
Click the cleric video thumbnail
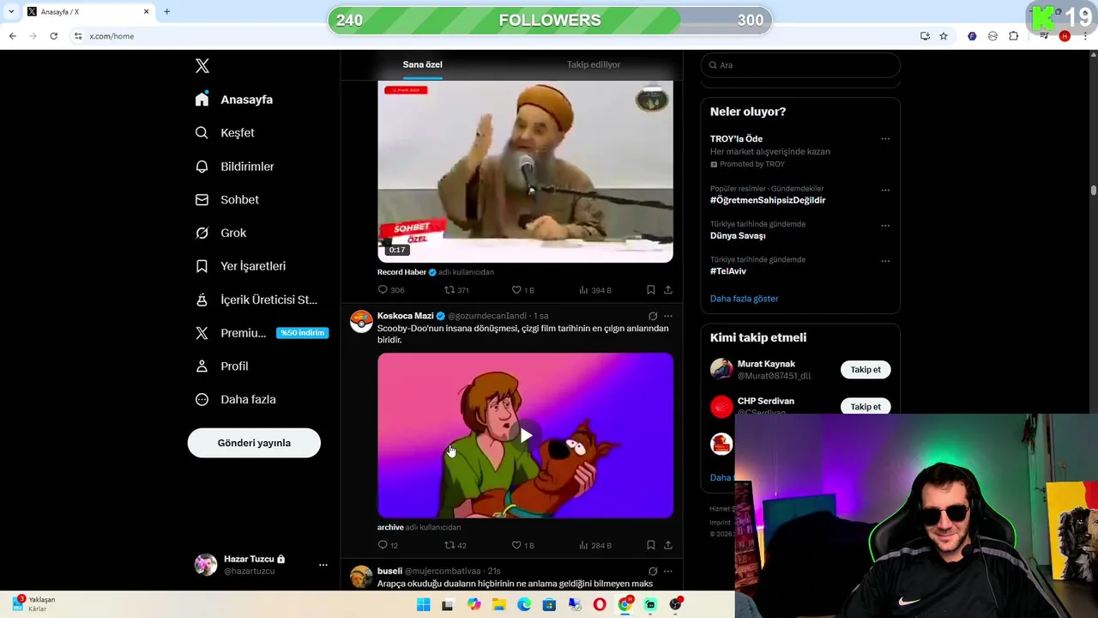click(x=525, y=172)
